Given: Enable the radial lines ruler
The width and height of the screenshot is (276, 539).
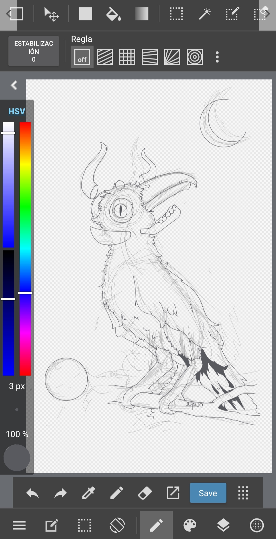Looking at the screenshot, I should [x=172, y=57].
